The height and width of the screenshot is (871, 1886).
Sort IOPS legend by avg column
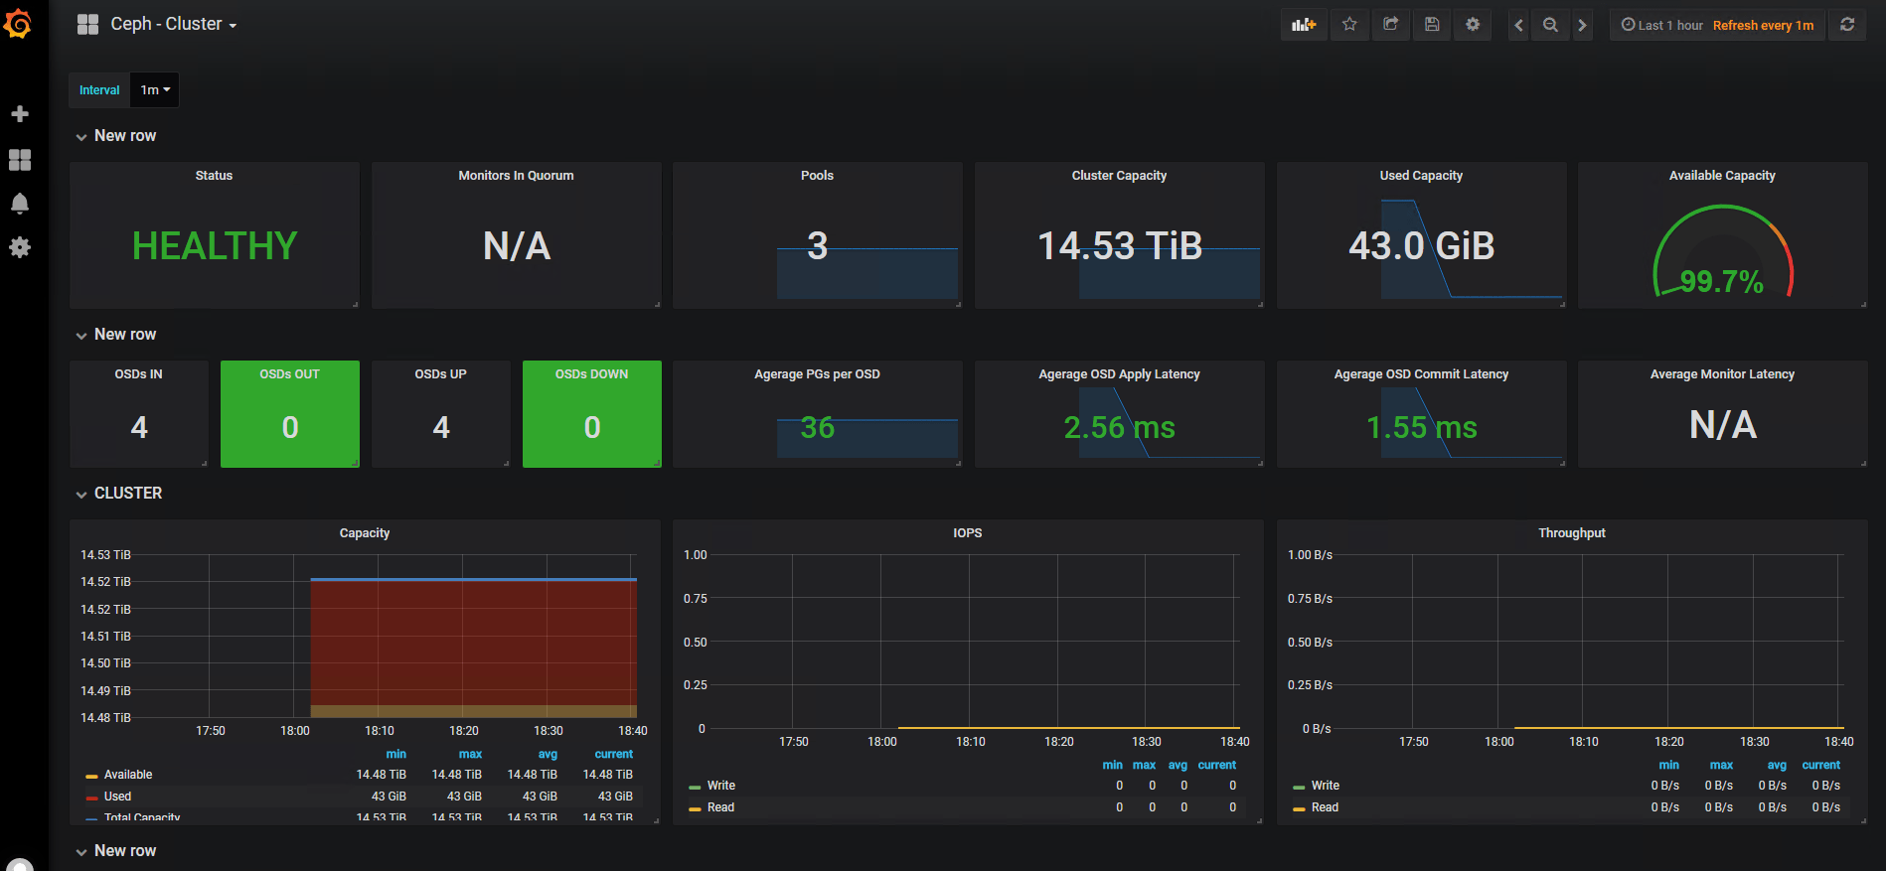click(x=1178, y=766)
